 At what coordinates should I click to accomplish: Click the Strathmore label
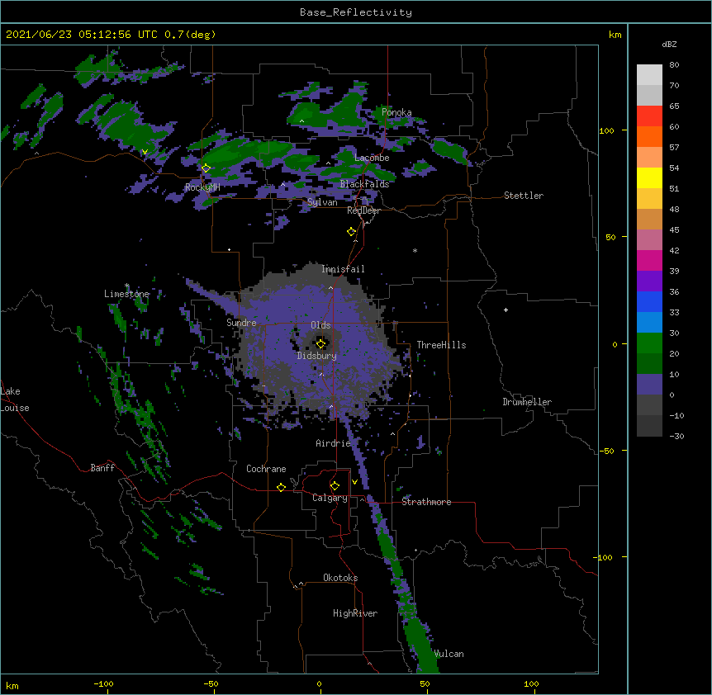pyautogui.click(x=426, y=502)
